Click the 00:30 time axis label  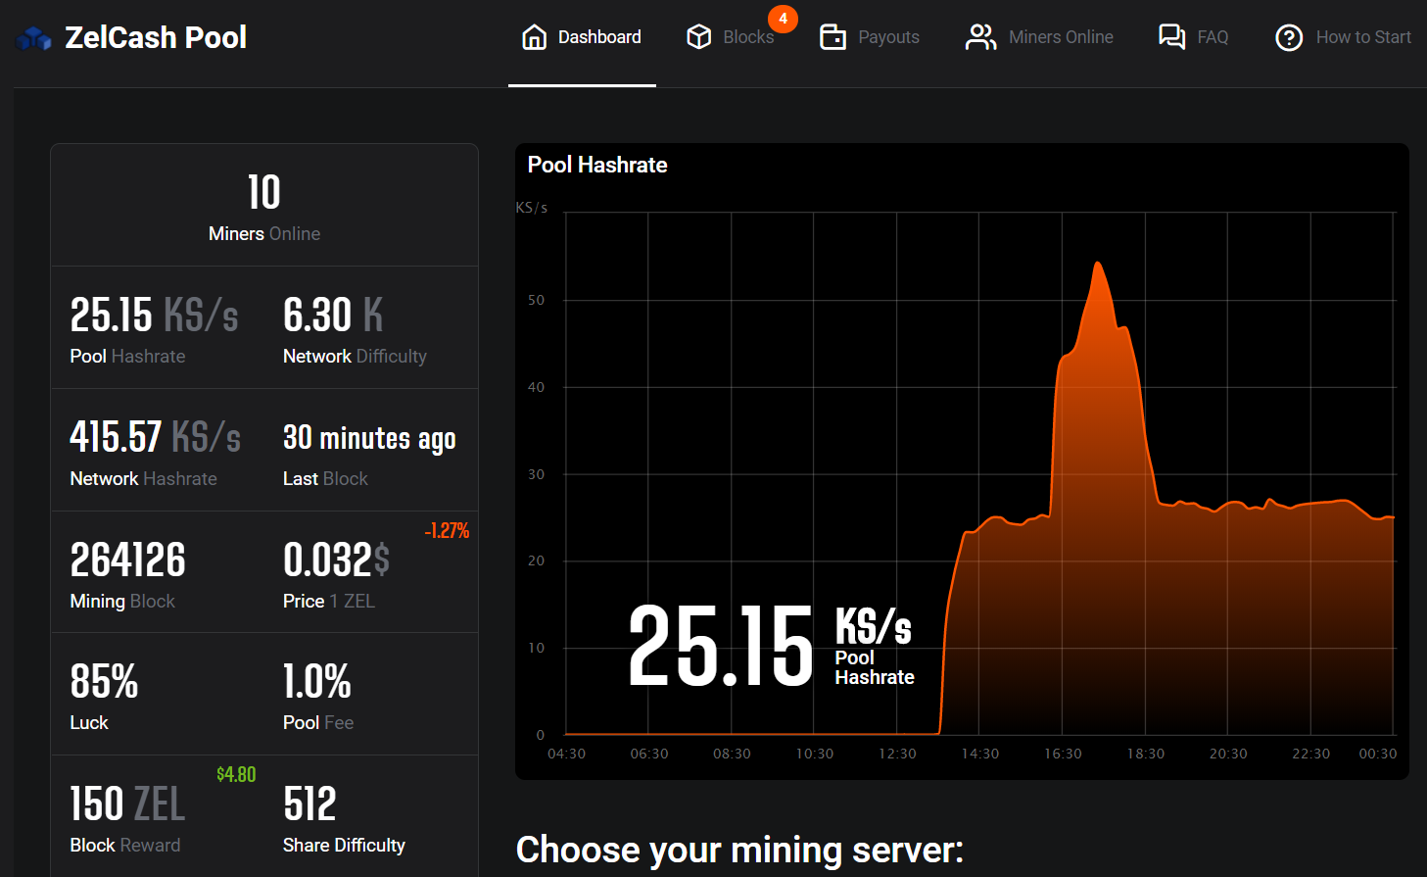1377,754
